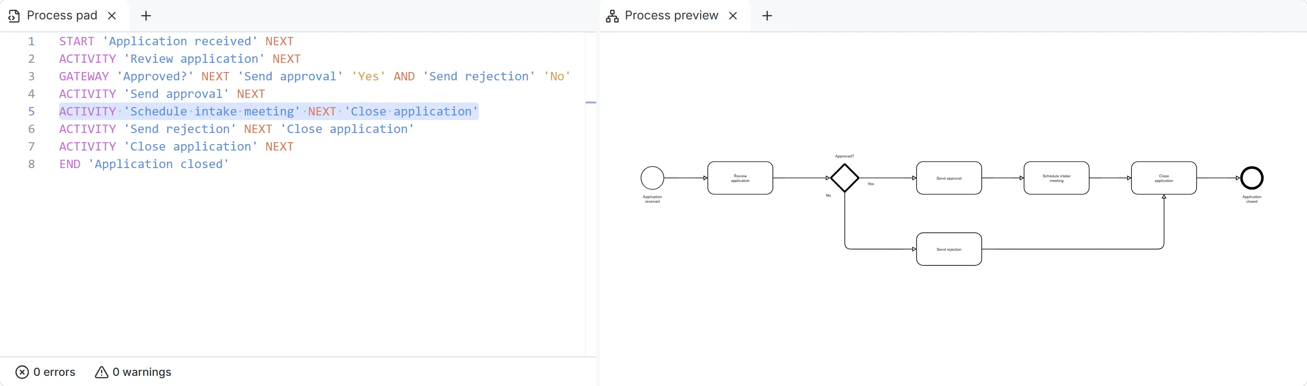The height and width of the screenshot is (386, 1307).
Task: Click the editor minimap highlight marker
Action: coord(591,103)
